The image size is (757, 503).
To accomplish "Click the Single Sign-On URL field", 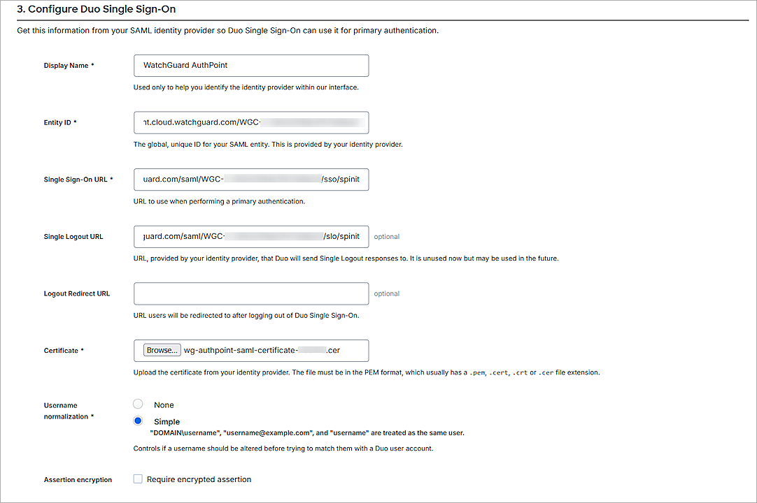I will click(x=250, y=180).
